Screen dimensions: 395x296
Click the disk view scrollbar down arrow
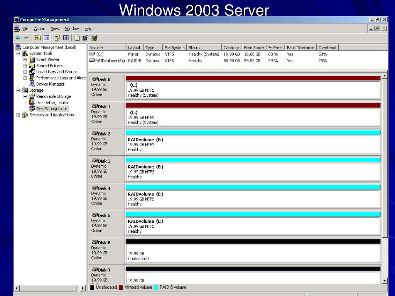click(385, 281)
